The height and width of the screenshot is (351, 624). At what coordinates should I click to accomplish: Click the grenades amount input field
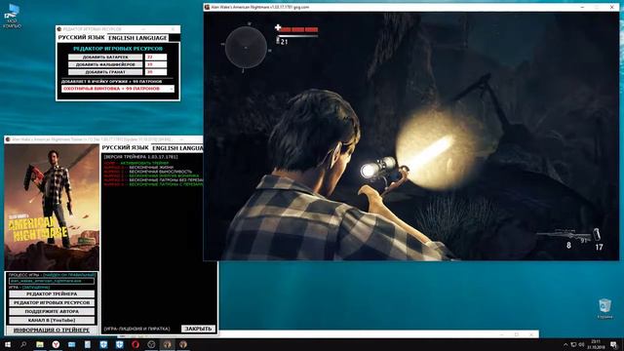point(156,72)
